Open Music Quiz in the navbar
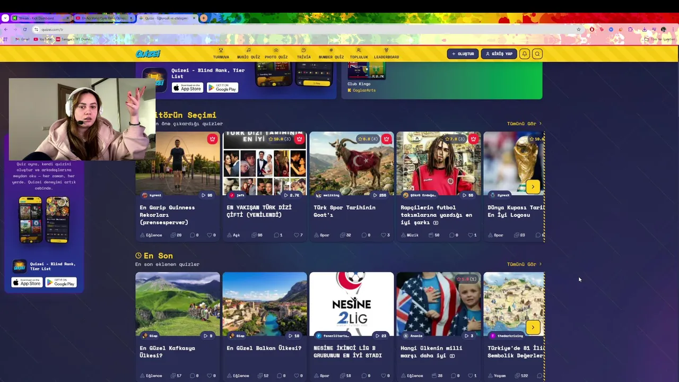Image resolution: width=679 pixels, height=382 pixels. [248, 54]
